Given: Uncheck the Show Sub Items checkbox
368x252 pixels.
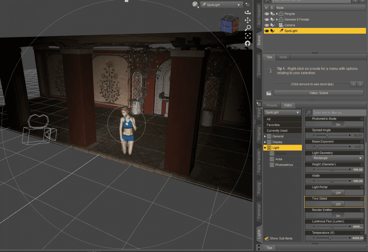Looking at the screenshot, I should [266, 238].
